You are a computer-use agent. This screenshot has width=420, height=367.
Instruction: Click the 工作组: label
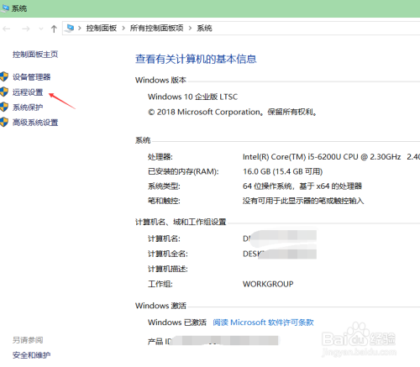pyautogui.click(x=160, y=284)
